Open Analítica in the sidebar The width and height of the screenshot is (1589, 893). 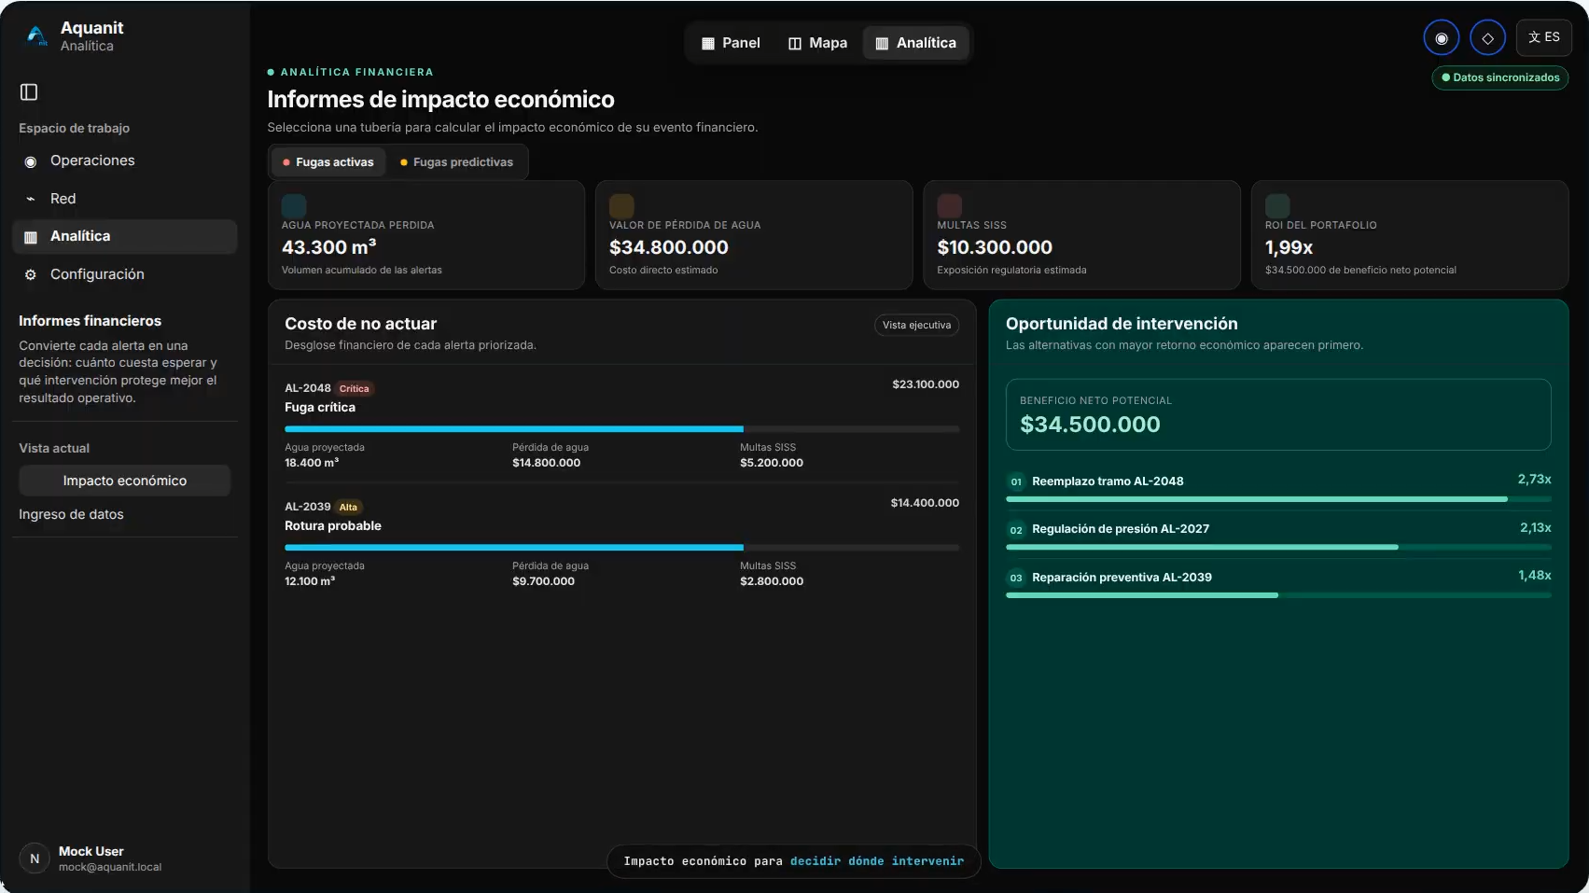124,236
